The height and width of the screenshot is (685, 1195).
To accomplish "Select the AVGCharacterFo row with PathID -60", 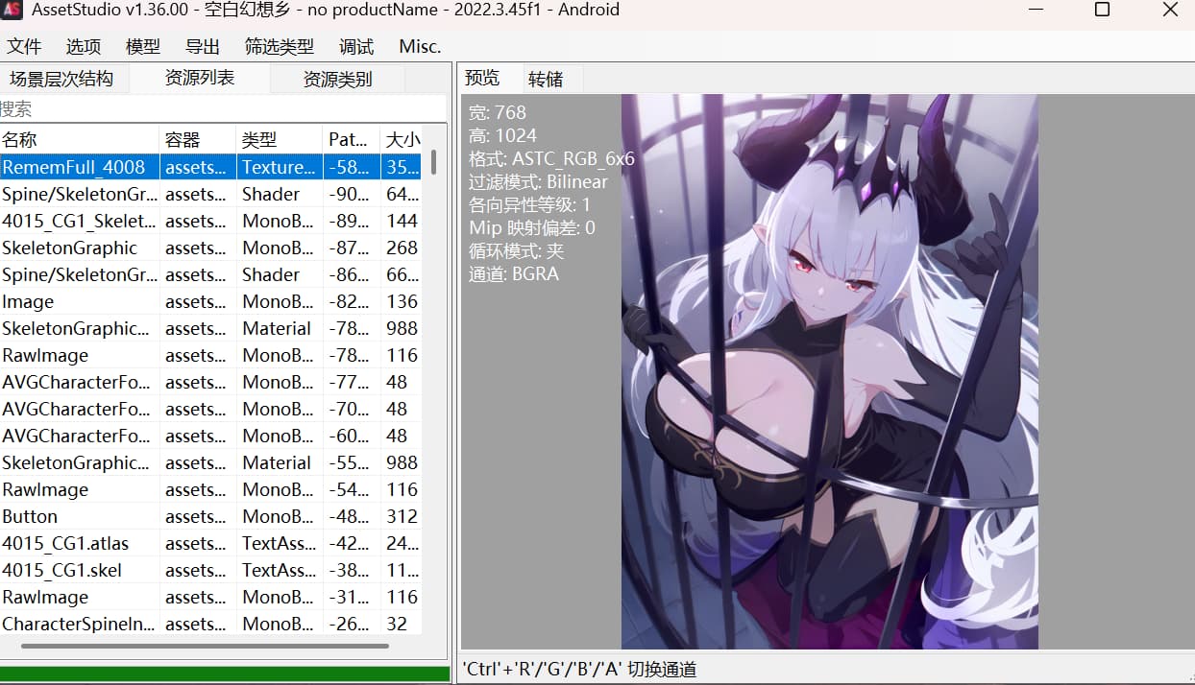I will 211,436.
